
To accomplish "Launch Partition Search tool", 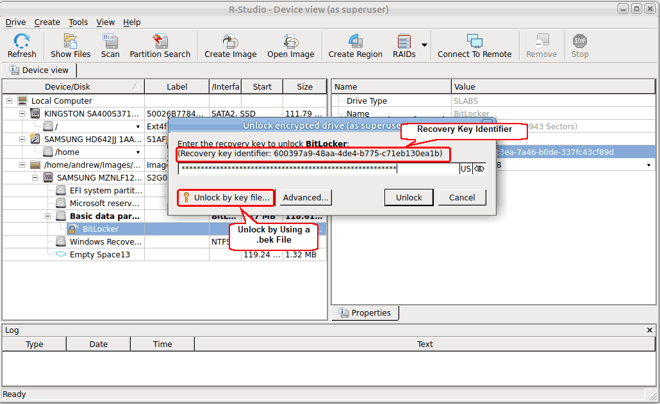I will point(160,42).
